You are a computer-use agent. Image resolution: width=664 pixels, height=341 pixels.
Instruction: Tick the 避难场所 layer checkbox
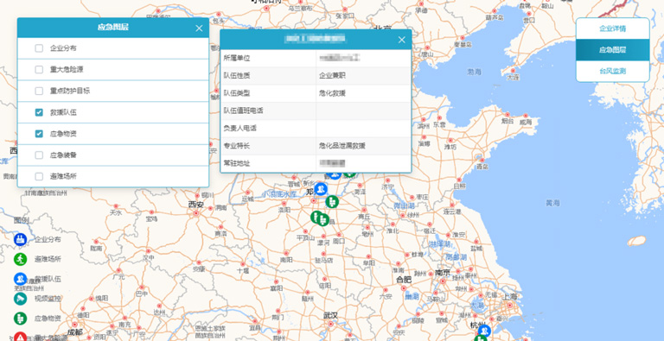tap(39, 176)
